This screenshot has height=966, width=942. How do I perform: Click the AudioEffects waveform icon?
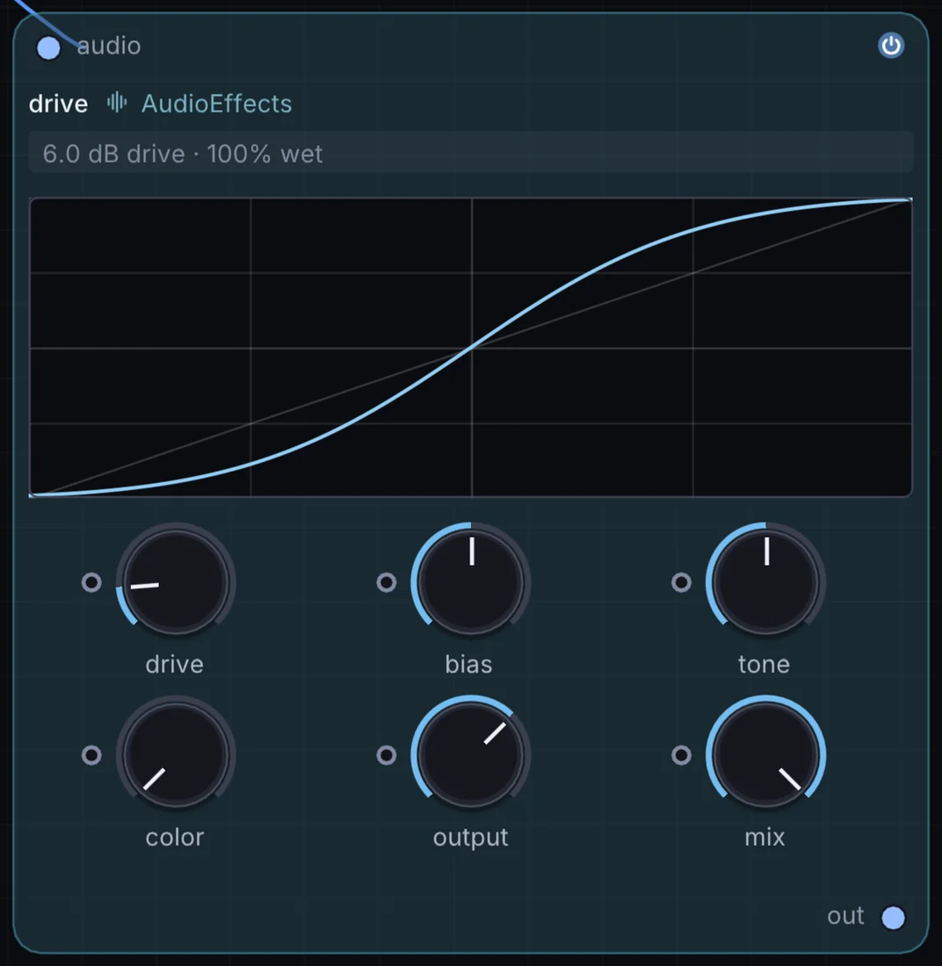click(117, 103)
